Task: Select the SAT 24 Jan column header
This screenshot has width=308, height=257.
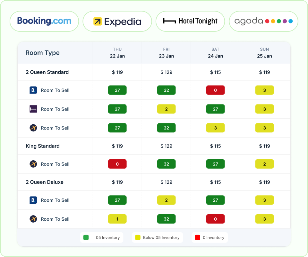Action: (x=216, y=53)
